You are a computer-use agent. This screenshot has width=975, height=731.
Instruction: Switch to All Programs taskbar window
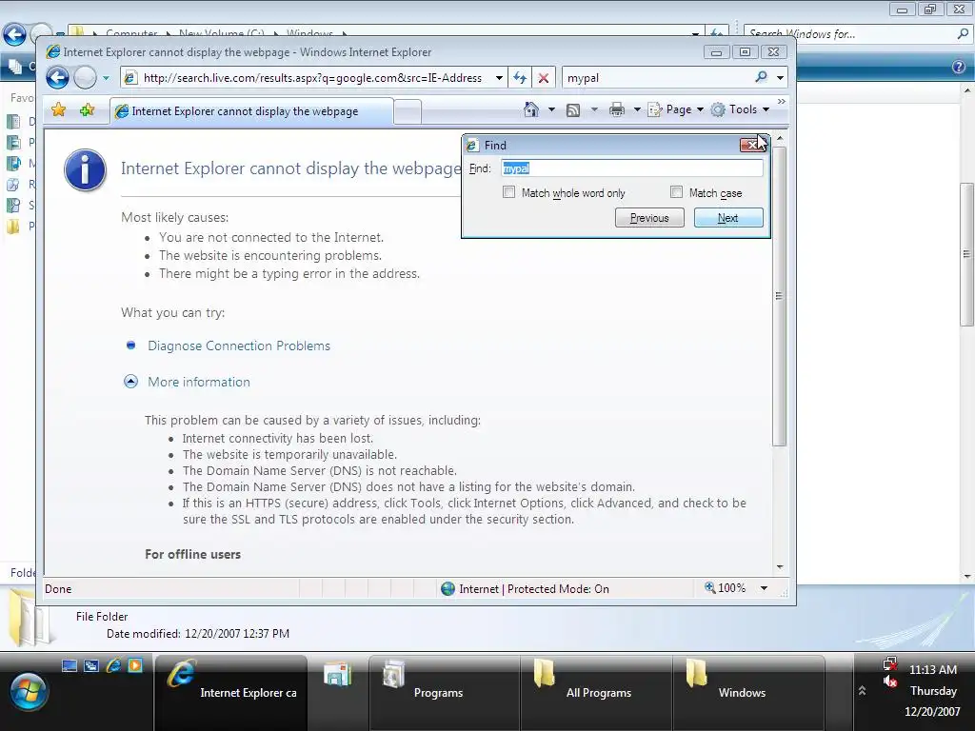tap(596, 691)
